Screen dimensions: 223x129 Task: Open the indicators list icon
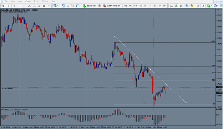coord(209,6)
